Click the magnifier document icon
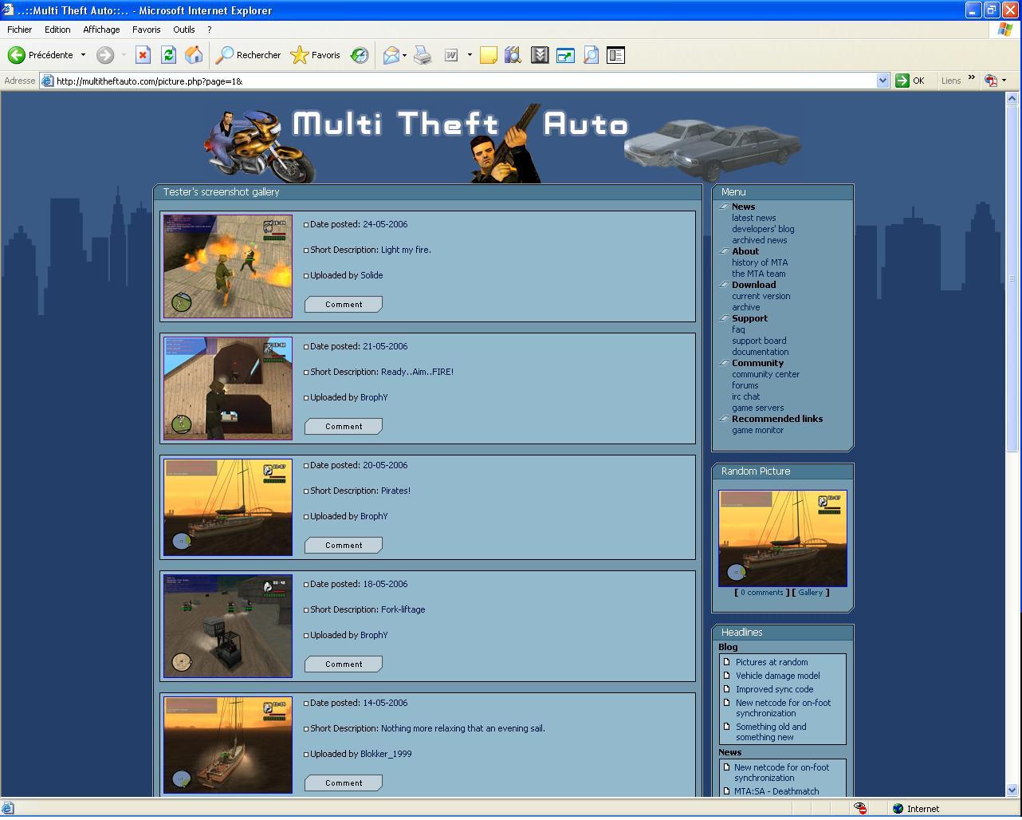The width and height of the screenshot is (1022, 820). (591, 55)
